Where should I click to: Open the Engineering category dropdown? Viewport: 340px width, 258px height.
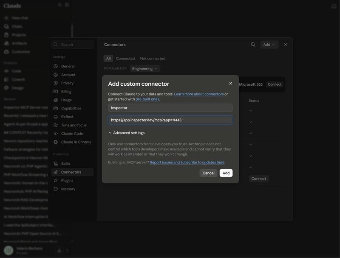pos(144,69)
